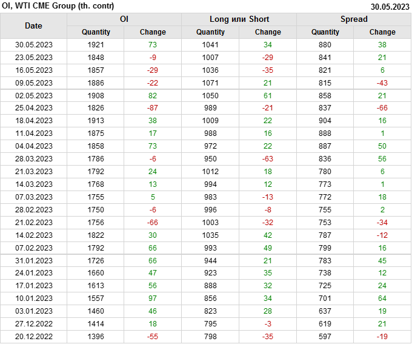Image resolution: width=412 pixels, height=344 pixels.
Task: Click the Quantity subheader under OI
Action: point(96,32)
